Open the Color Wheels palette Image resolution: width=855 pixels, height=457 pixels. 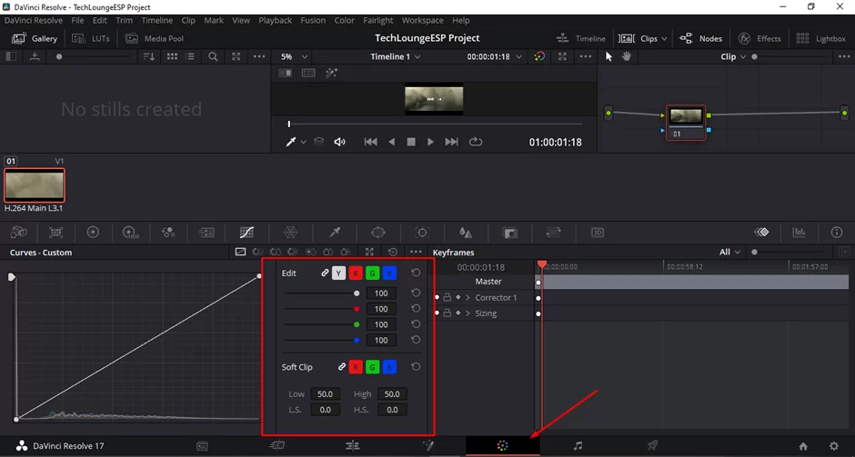[94, 233]
